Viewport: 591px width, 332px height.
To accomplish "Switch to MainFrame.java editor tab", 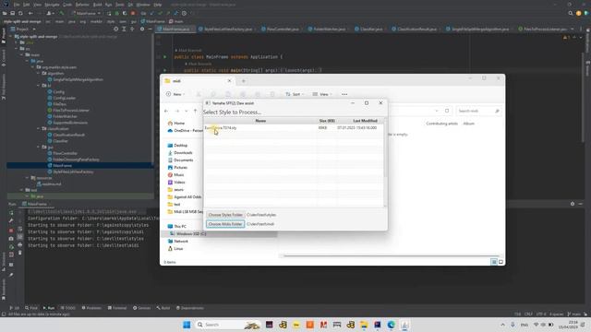I will tap(175, 29).
